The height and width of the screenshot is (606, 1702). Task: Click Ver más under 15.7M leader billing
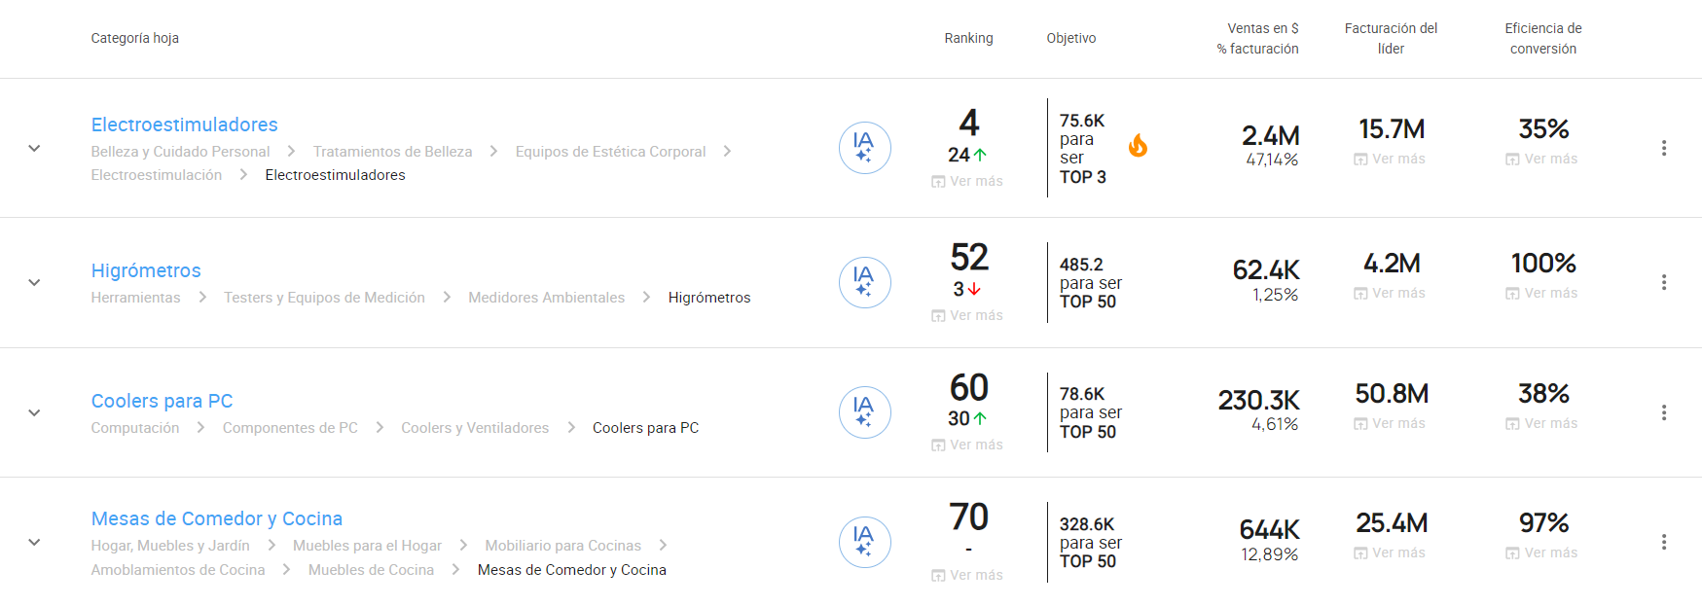1390,159
